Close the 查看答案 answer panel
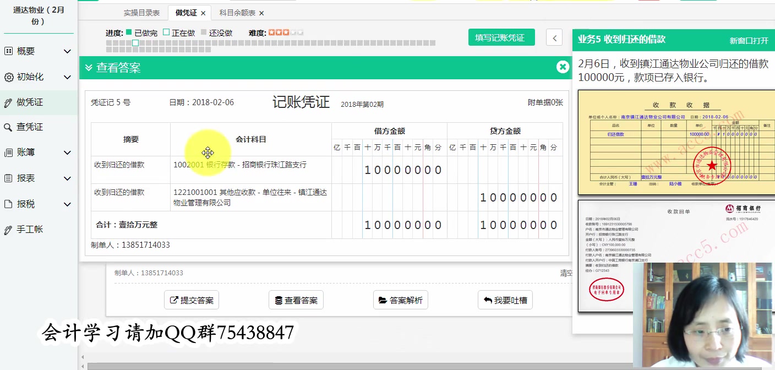Image resolution: width=775 pixels, height=370 pixels. [563, 67]
